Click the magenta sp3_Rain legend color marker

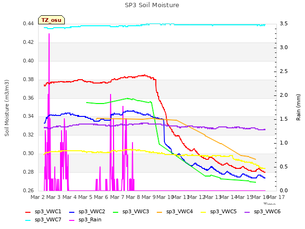tap(72, 220)
